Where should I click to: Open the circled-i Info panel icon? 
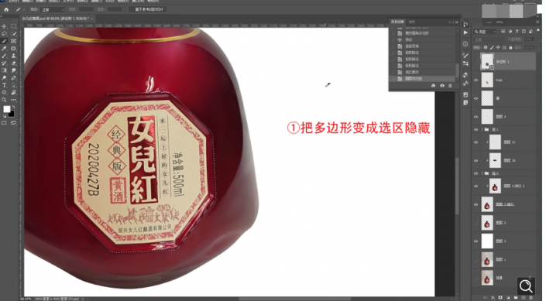(465, 44)
